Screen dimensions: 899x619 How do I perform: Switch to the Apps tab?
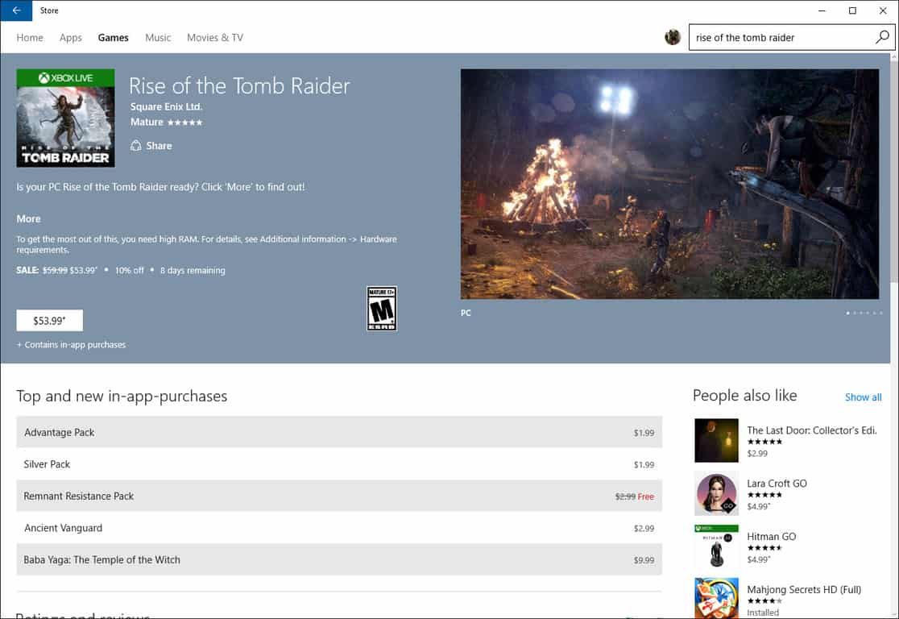[70, 37]
